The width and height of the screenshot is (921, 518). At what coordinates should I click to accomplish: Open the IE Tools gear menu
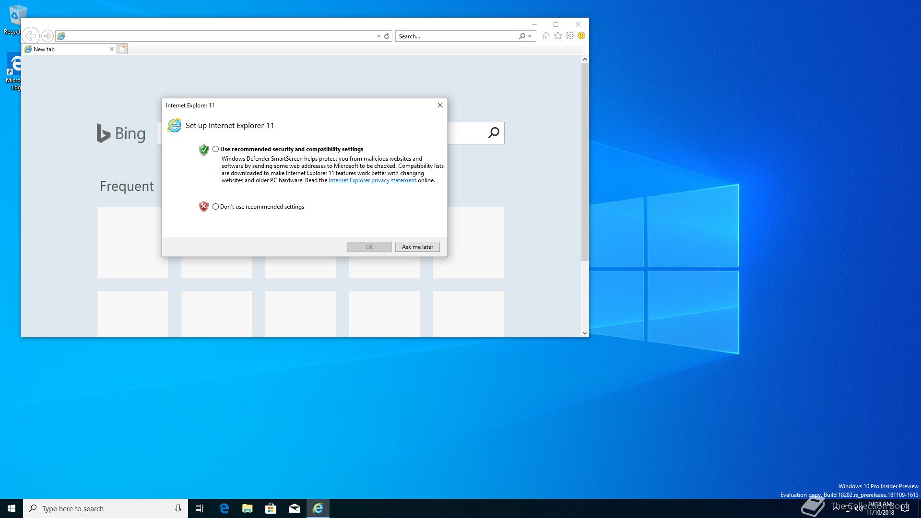click(570, 36)
